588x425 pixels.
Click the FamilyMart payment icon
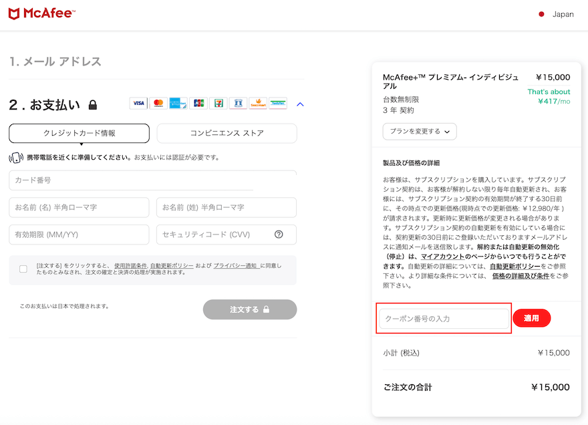point(278,103)
